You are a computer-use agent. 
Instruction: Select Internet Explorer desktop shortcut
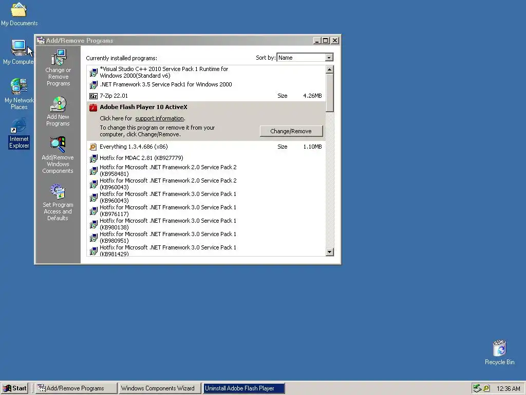click(19, 125)
